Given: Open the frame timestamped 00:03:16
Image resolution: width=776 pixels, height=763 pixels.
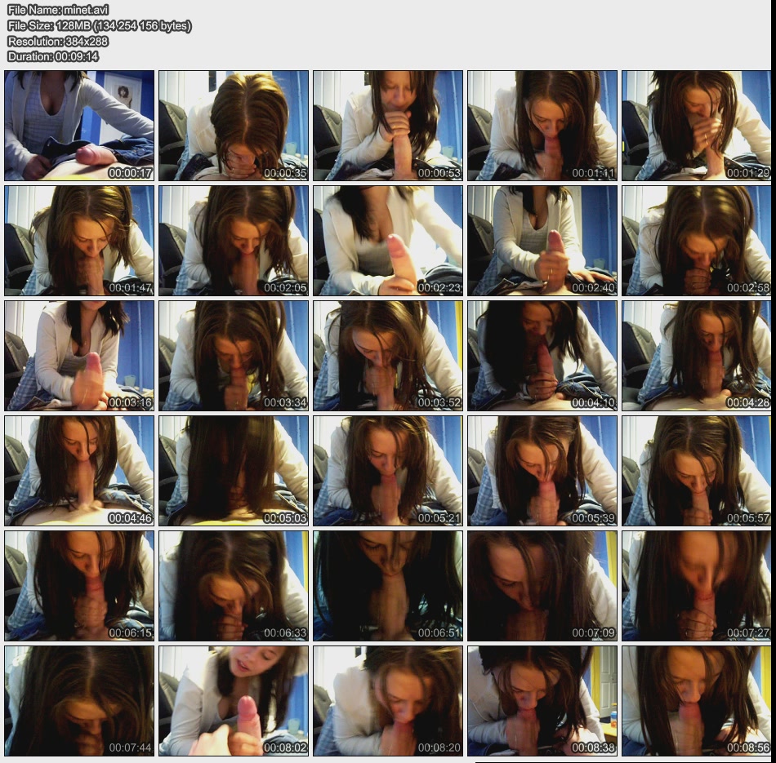Looking at the screenshot, I should tap(79, 356).
